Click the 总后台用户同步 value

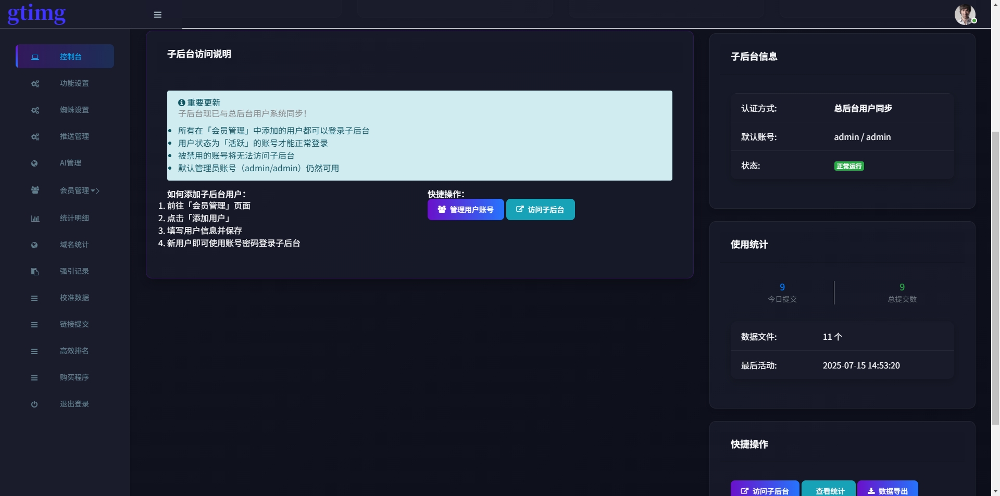pos(863,108)
